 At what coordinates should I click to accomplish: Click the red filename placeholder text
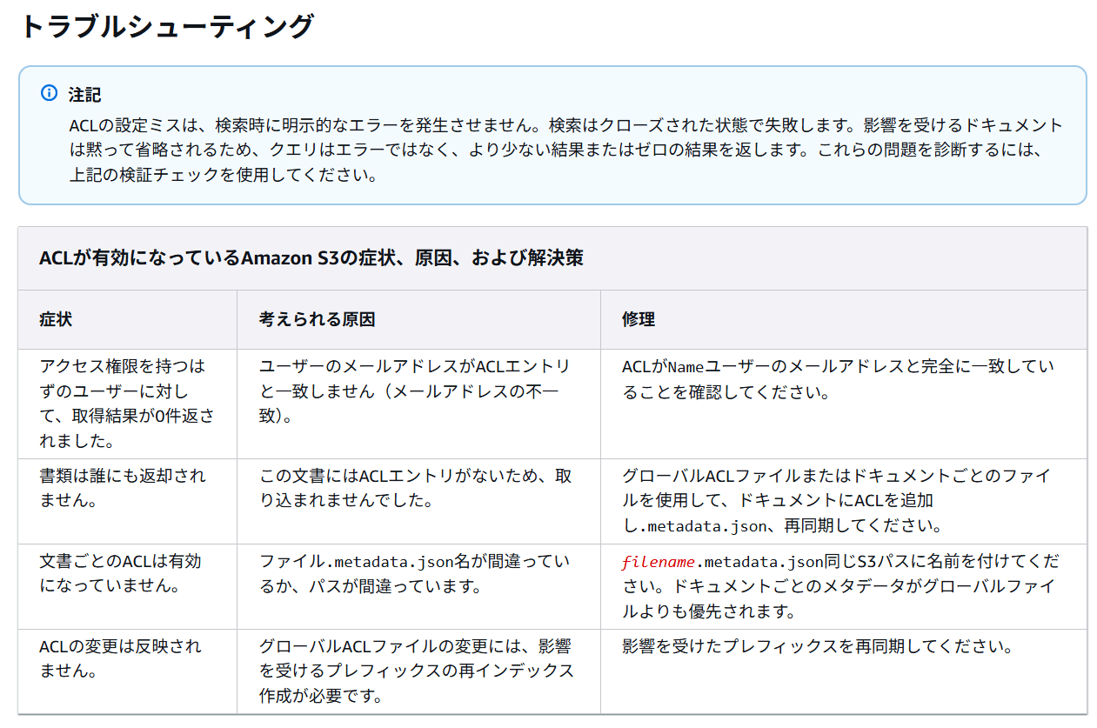(x=658, y=562)
